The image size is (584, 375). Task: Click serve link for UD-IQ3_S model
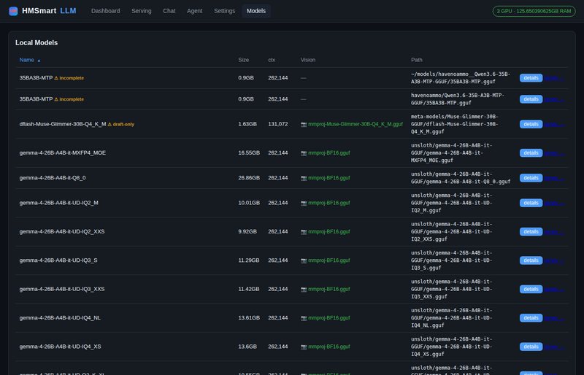point(554,260)
